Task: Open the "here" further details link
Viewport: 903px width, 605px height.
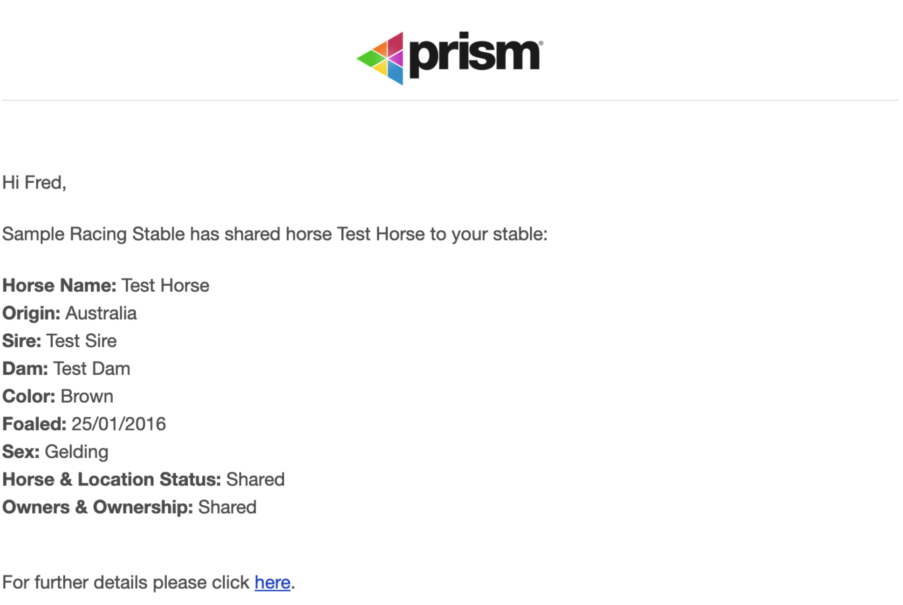Action: [x=272, y=582]
